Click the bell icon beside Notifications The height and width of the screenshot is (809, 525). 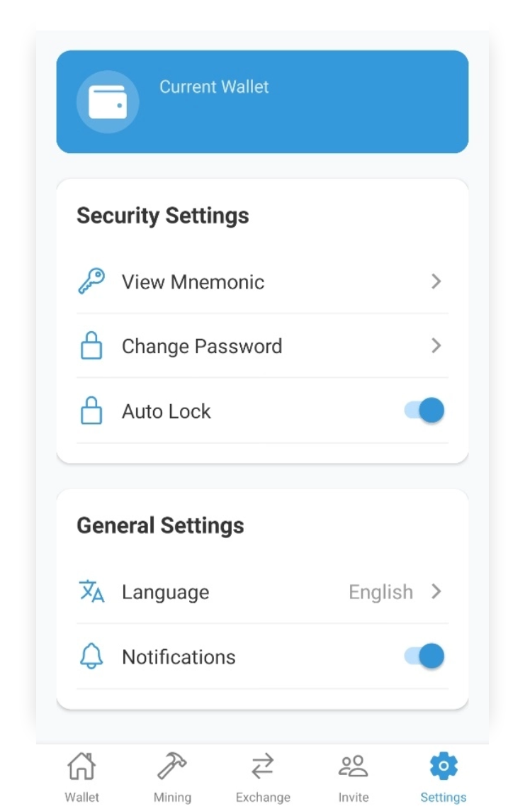coord(91,657)
